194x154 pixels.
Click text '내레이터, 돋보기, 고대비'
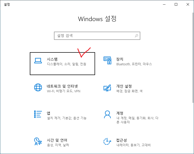[134, 145]
